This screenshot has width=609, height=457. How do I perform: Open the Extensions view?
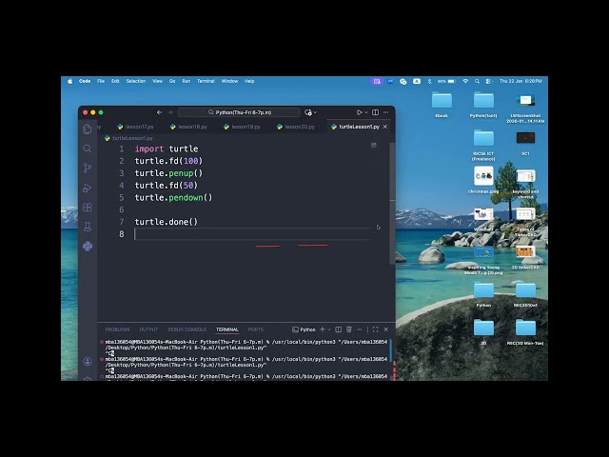[x=88, y=208]
